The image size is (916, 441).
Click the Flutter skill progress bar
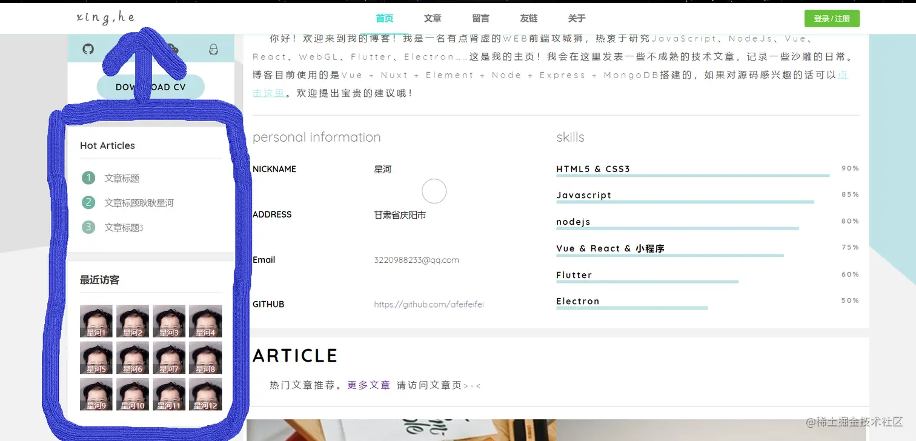(647, 281)
